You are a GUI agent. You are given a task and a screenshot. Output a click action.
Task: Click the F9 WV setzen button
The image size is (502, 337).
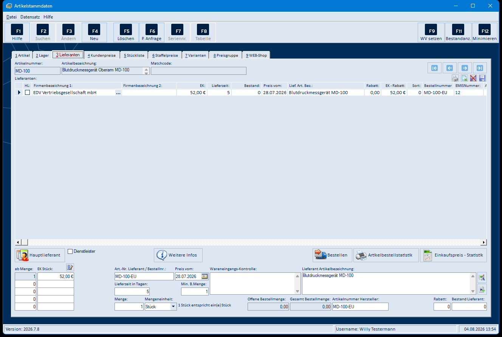[431, 32]
